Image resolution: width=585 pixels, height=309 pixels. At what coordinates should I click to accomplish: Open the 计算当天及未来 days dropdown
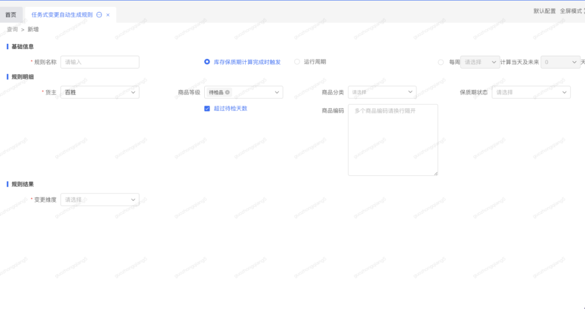coord(561,62)
